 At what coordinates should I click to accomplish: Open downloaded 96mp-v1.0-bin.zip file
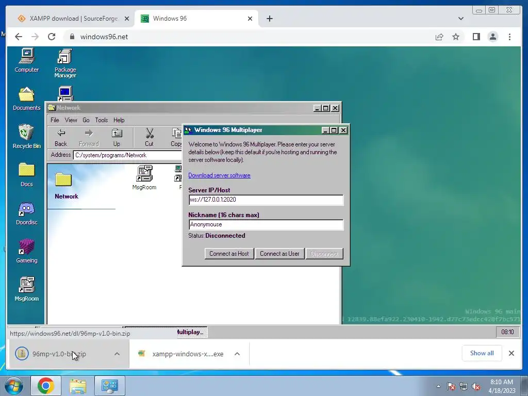click(x=59, y=354)
